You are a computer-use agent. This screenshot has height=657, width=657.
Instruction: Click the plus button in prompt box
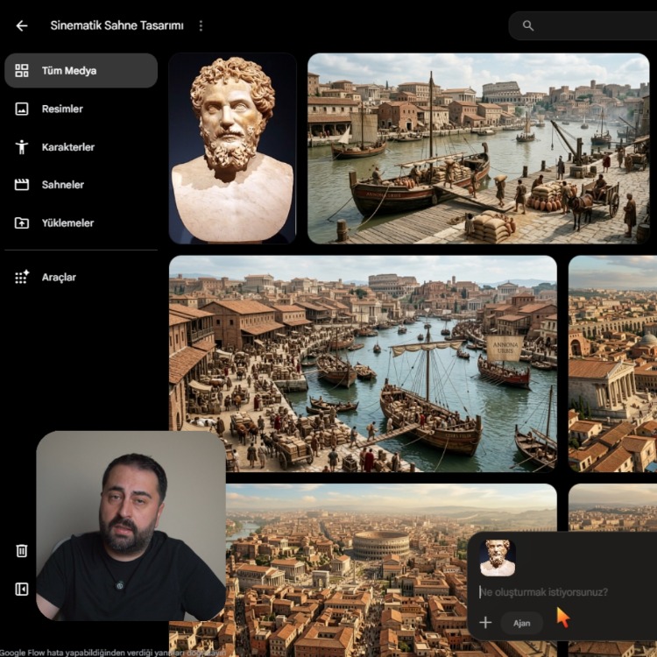485,623
